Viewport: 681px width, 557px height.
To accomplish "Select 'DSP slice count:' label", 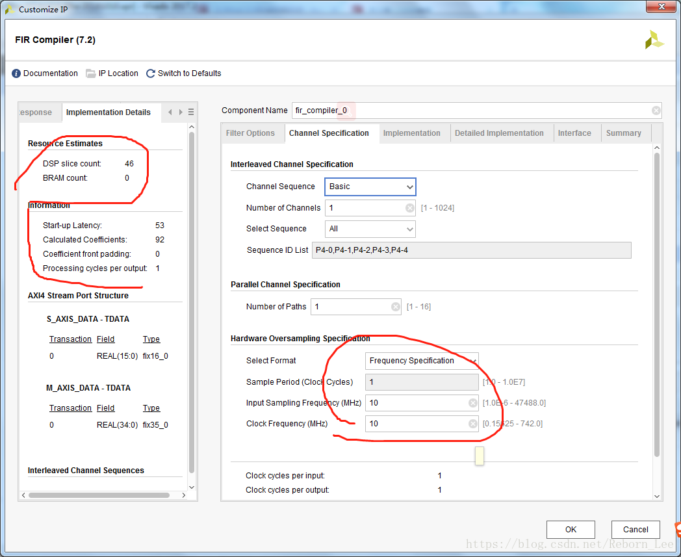I will point(72,164).
